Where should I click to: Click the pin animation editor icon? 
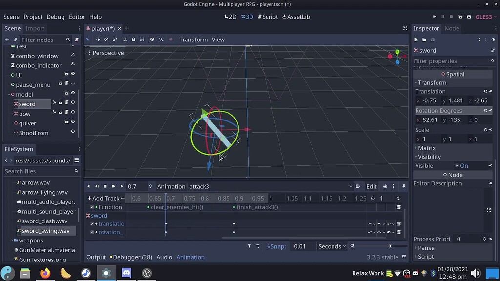404,186
